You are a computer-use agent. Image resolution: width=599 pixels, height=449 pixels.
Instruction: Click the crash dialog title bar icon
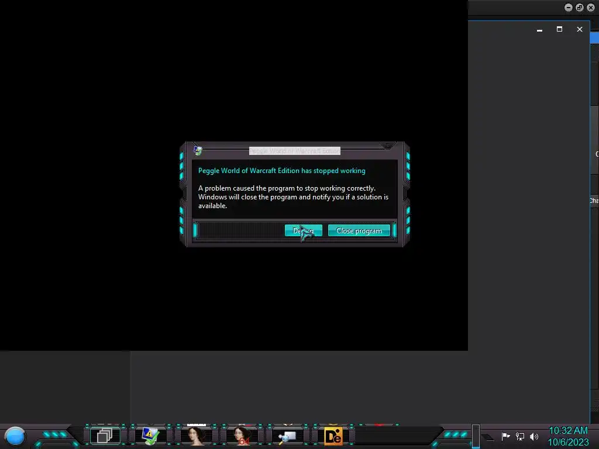(198, 150)
